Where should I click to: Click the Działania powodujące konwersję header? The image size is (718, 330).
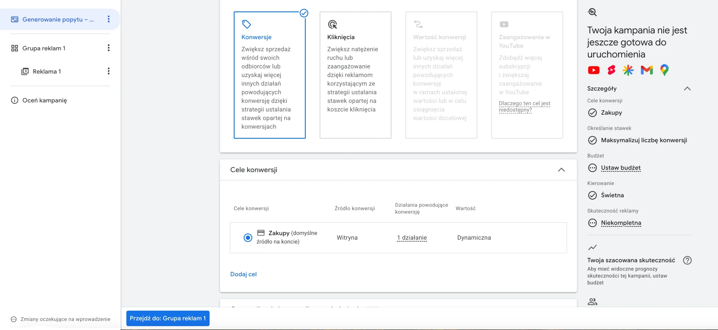421,209
